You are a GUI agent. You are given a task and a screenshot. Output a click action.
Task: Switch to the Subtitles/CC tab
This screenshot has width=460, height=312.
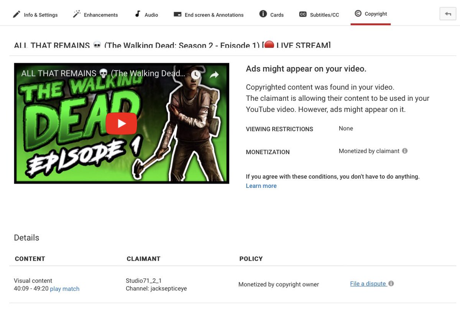319,15
